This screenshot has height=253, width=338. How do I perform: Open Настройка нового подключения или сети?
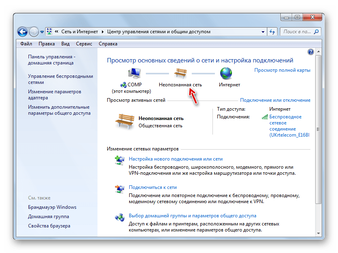click(175, 159)
